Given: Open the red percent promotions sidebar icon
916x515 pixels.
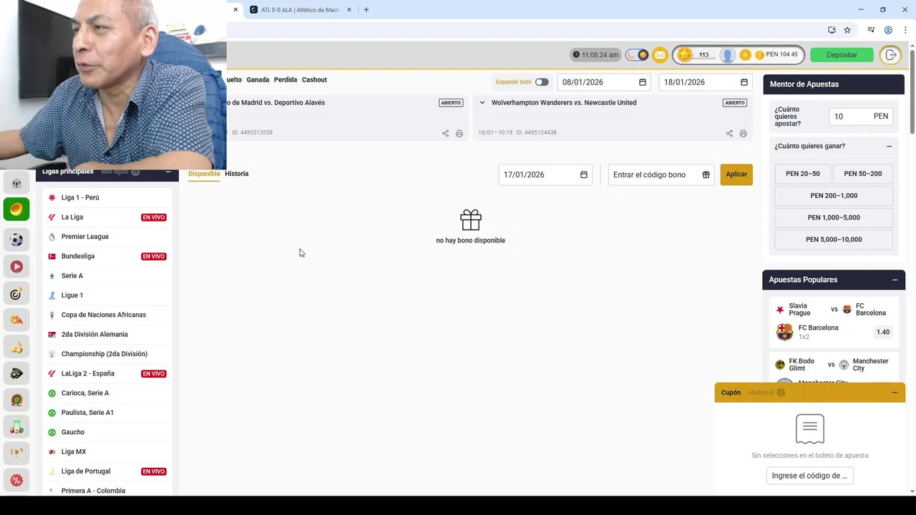Looking at the screenshot, I should click(x=16, y=481).
